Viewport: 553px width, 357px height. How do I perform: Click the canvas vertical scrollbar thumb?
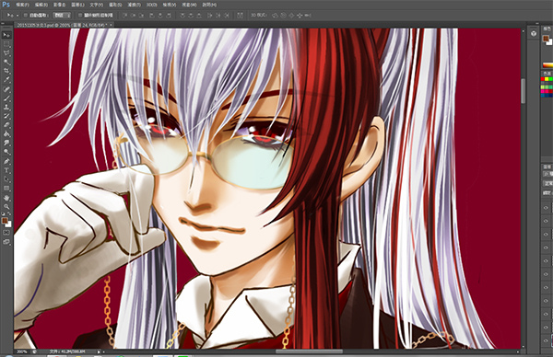click(x=523, y=90)
